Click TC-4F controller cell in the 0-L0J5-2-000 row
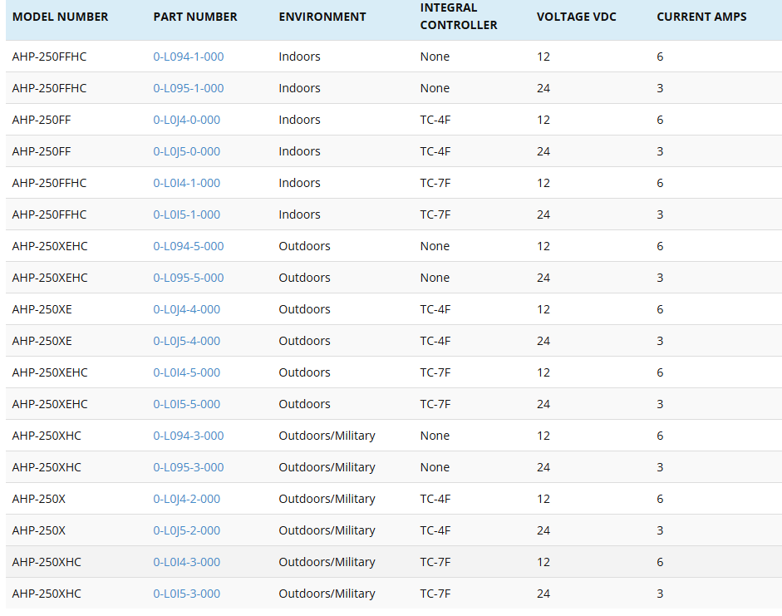The width and height of the screenshot is (782, 616). click(435, 530)
